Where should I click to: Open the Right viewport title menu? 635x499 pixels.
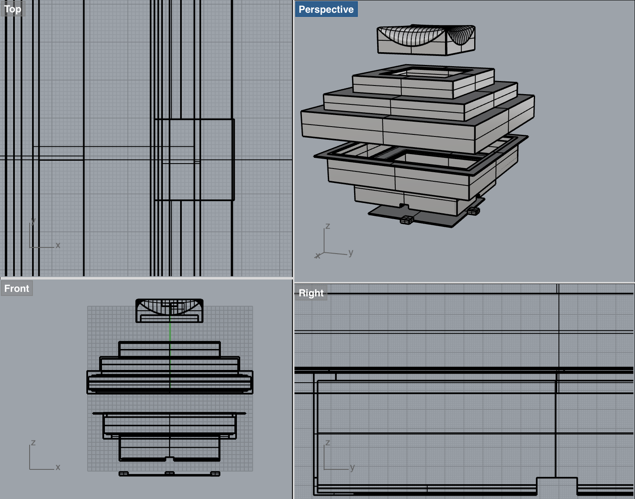pyautogui.click(x=311, y=293)
